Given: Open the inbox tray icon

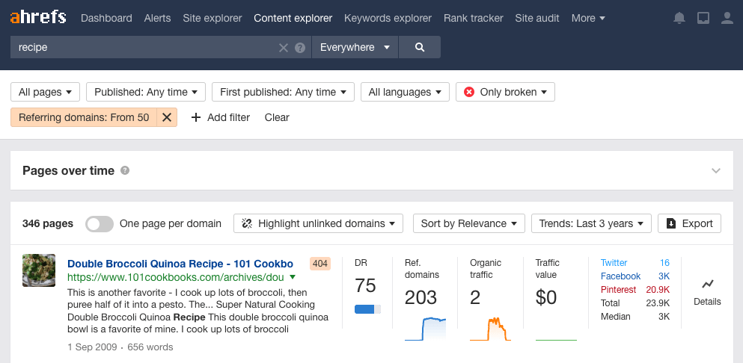Looking at the screenshot, I should 703,18.
